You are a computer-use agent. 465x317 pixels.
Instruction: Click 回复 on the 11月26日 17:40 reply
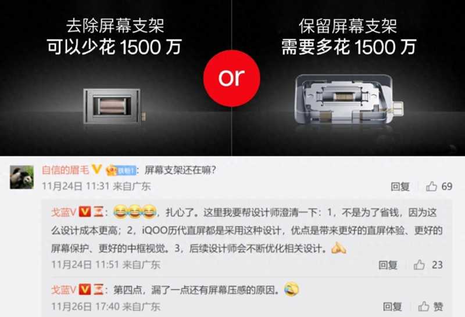(392, 307)
